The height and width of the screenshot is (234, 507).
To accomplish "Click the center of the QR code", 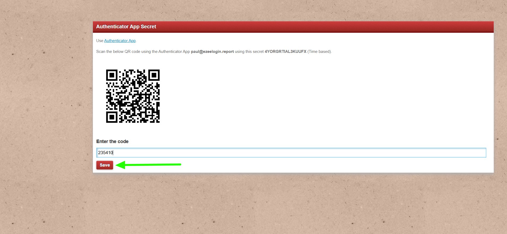I will click(x=133, y=96).
